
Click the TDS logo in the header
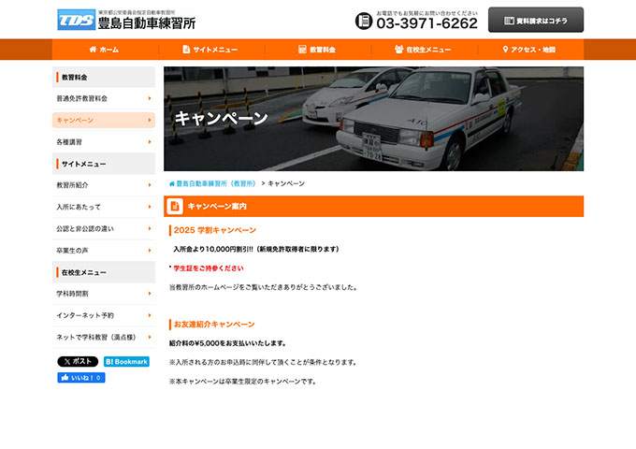76,21
